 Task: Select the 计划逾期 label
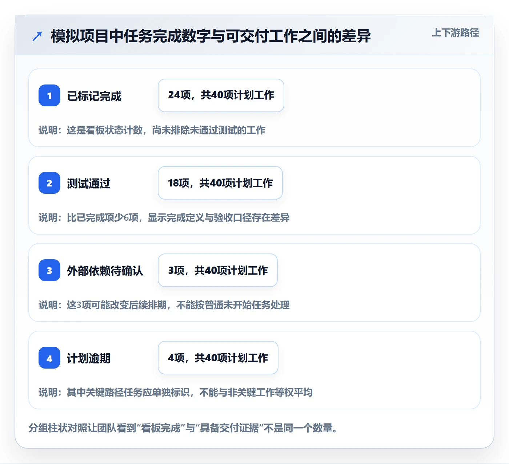pyautogui.click(x=89, y=358)
